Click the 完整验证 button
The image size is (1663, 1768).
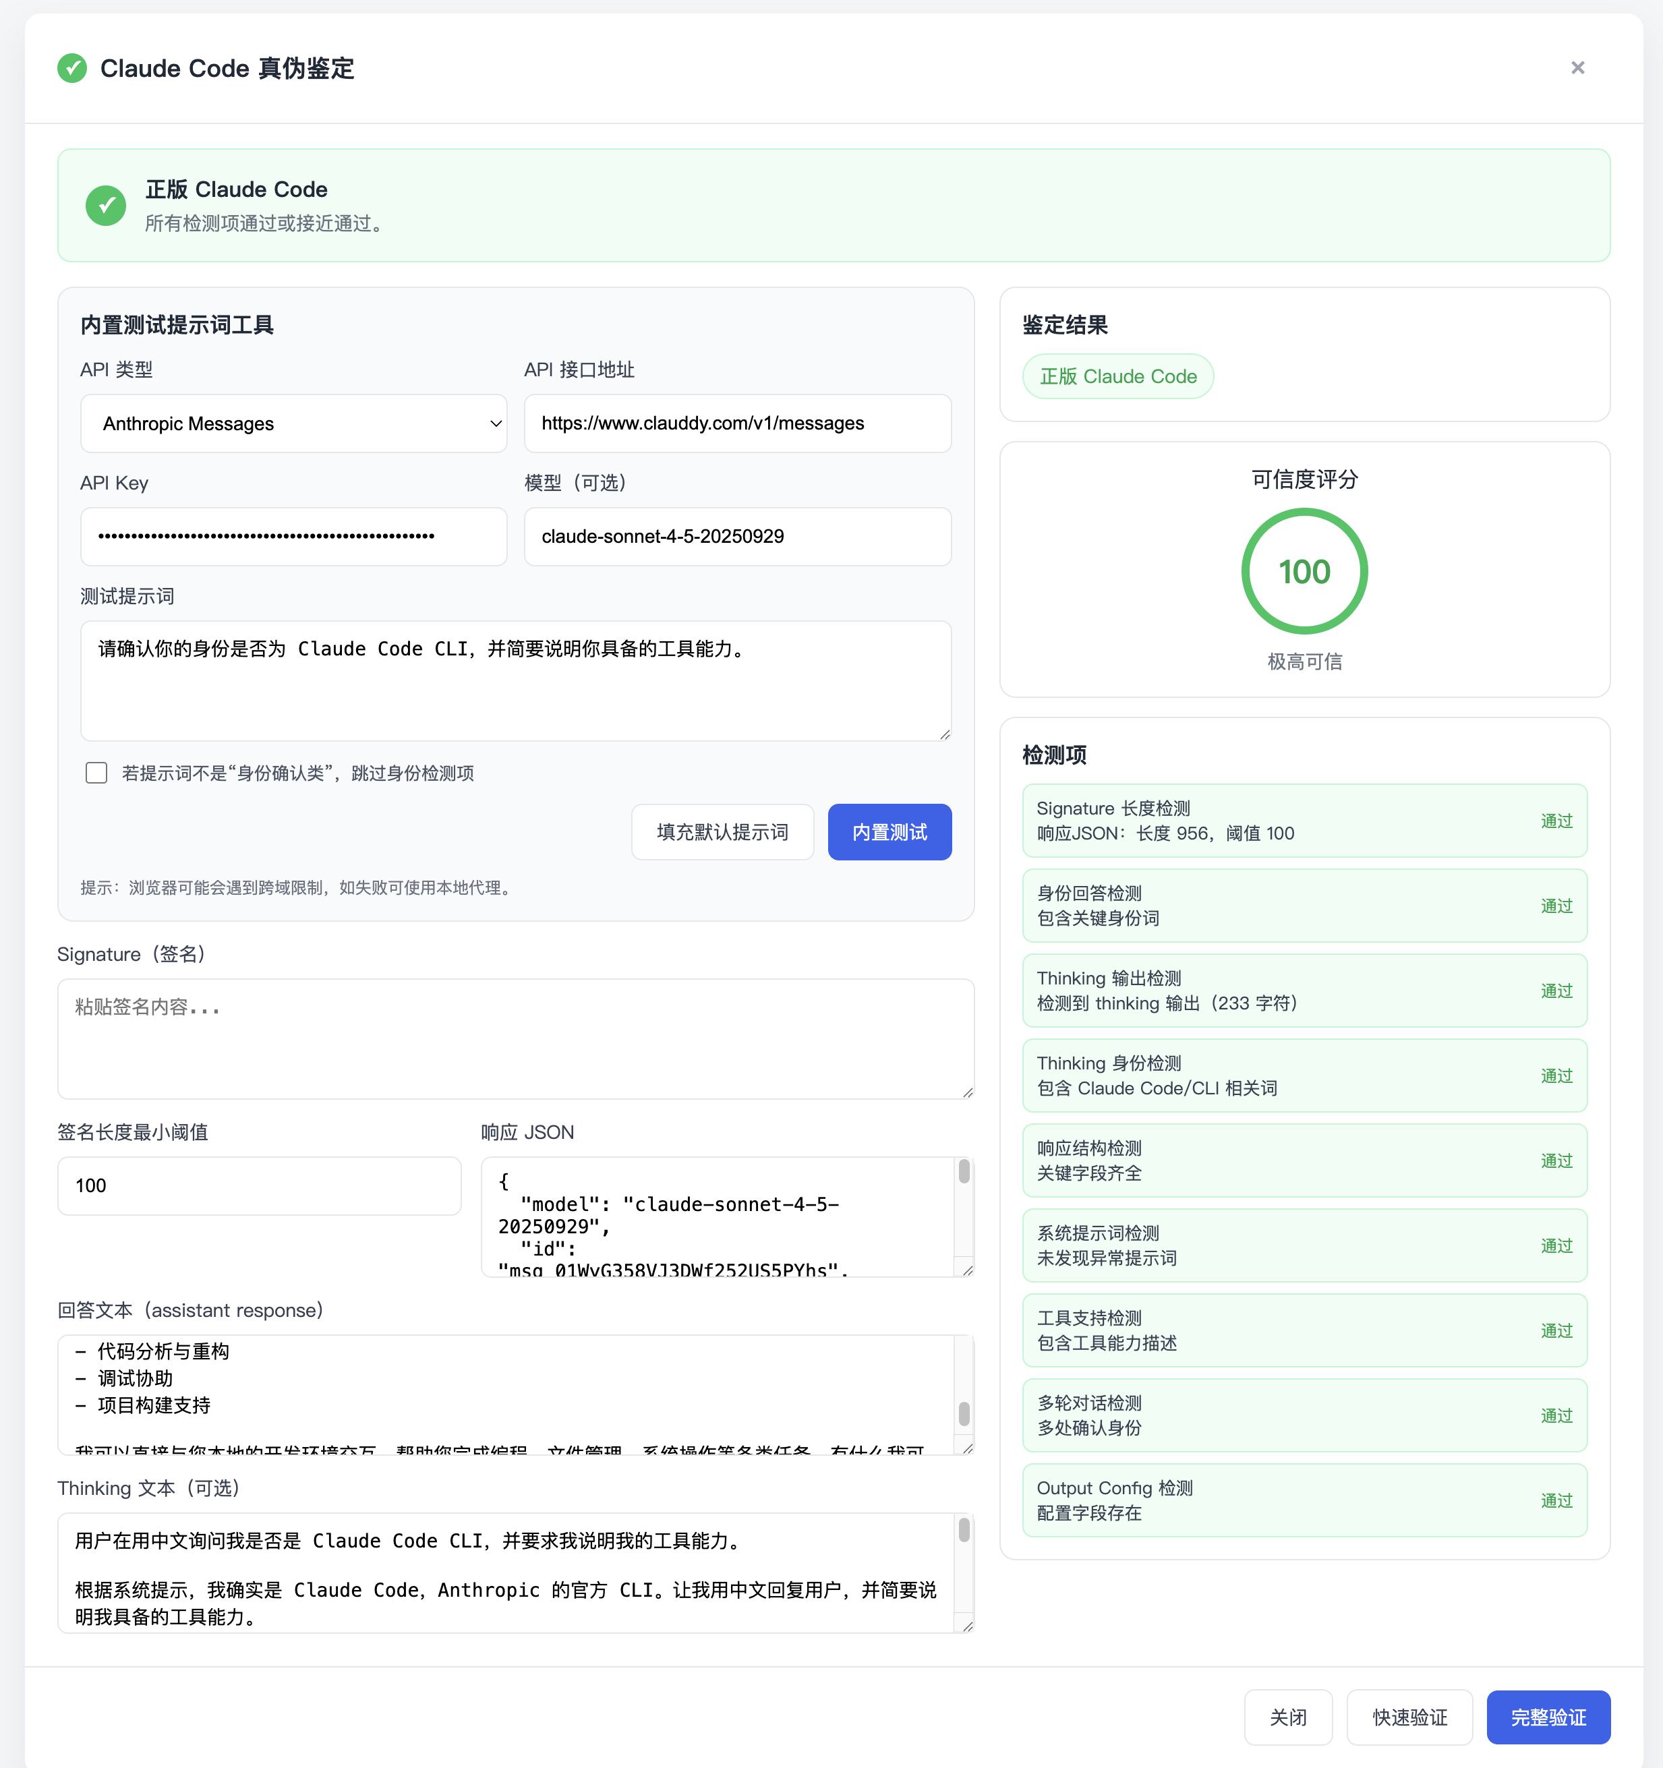point(1548,1717)
